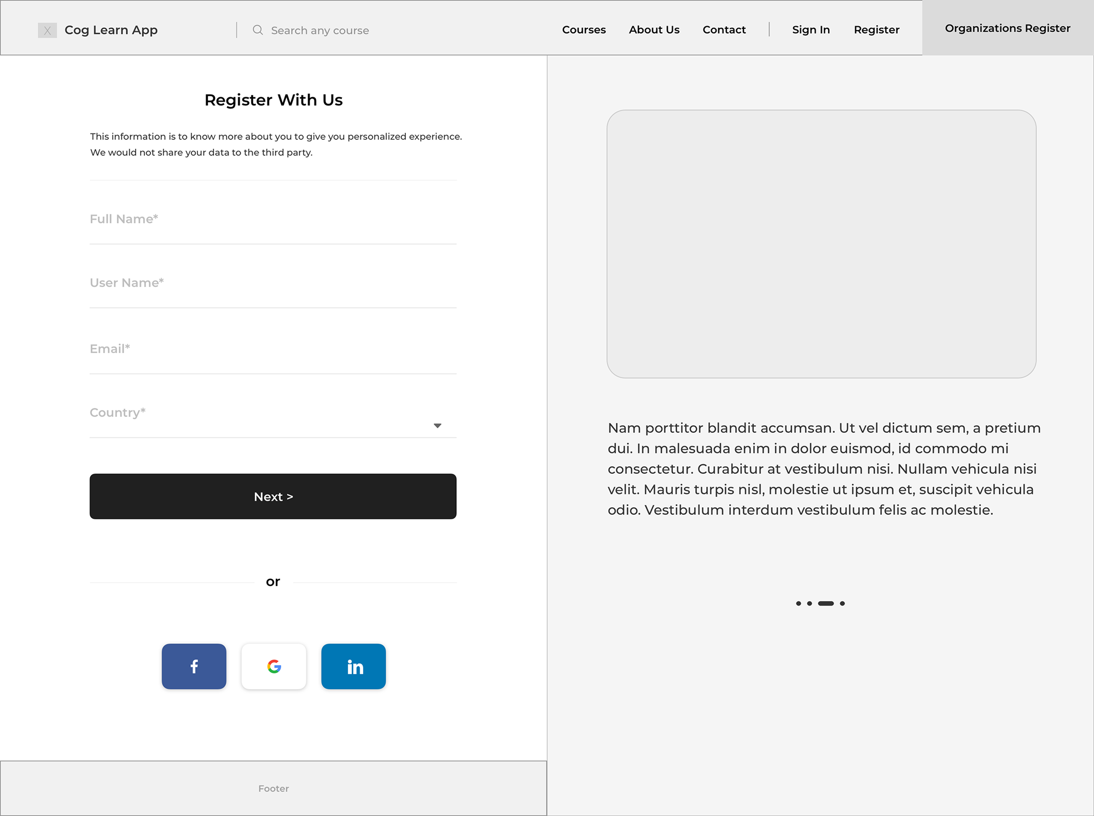Open Organizations Register tab

[1008, 28]
